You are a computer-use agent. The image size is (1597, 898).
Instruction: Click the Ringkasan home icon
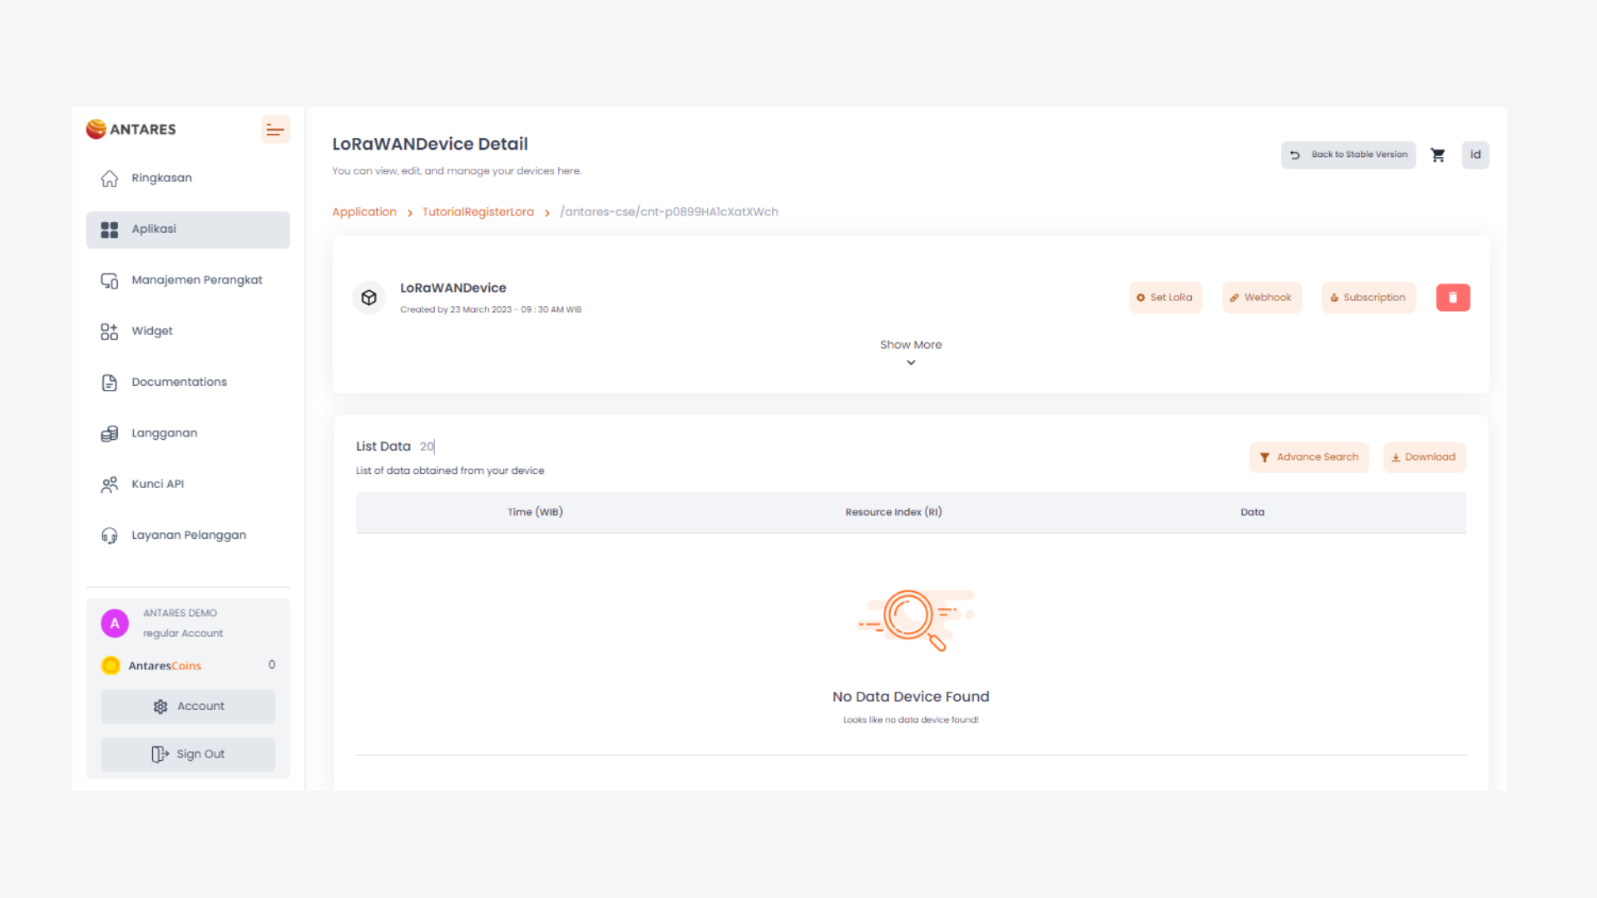[x=110, y=179]
